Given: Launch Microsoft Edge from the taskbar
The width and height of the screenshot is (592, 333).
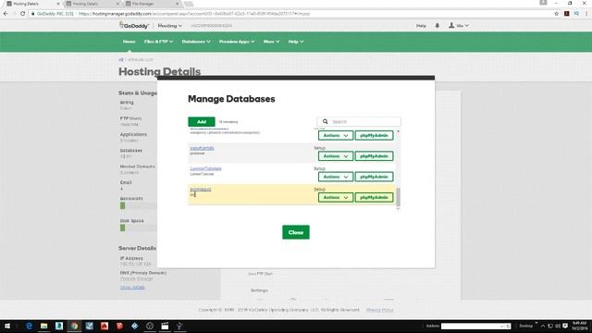Looking at the screenshot, I should coord(29,326).
